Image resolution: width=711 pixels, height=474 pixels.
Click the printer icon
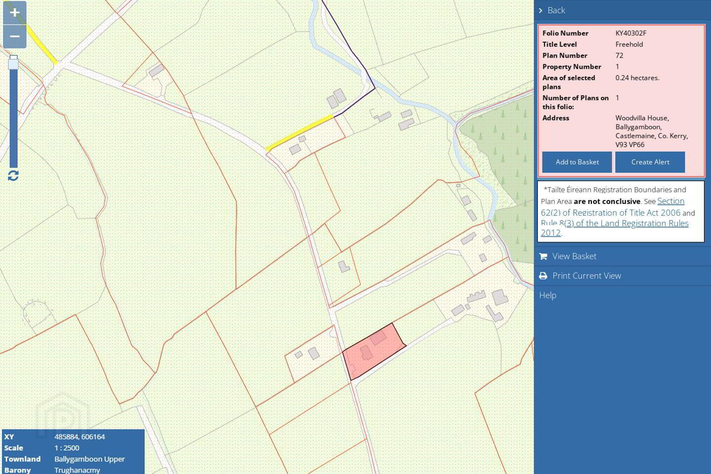click(543, 276)
